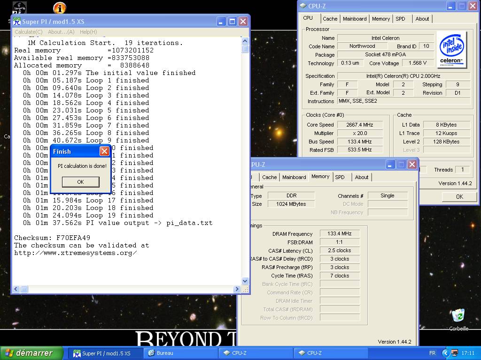The image size is (481, 360).
Task: Close the Super PI window
Action: (x=243, y=22)
